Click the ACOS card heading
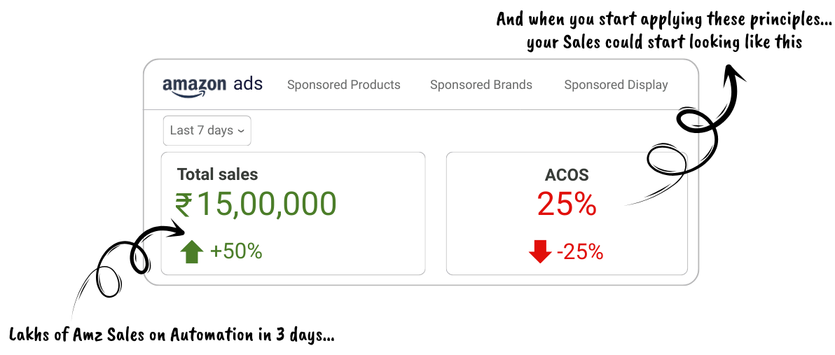The height and width of the screenshot is (355, 835). pyautogui.click(x=567, y=175)
